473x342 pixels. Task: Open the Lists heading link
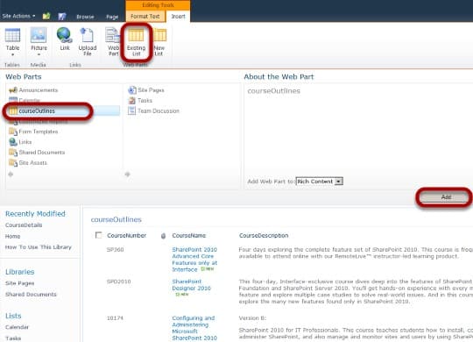13,316
